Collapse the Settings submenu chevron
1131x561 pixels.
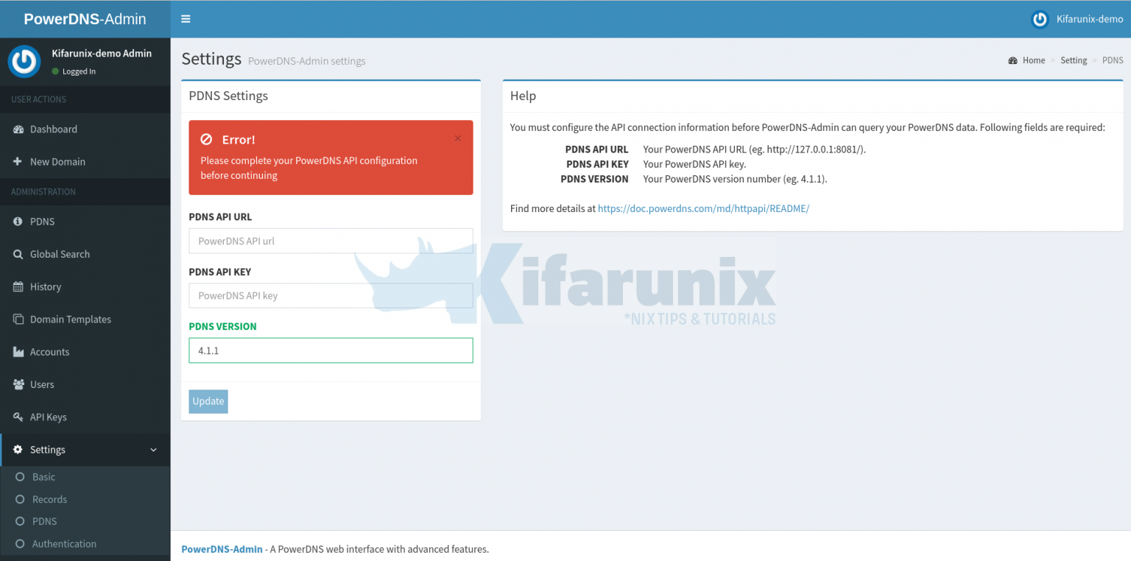tap(153, 450)
